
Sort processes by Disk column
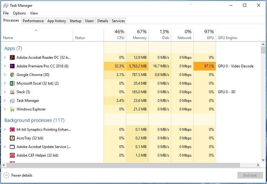tap(160, 35)
